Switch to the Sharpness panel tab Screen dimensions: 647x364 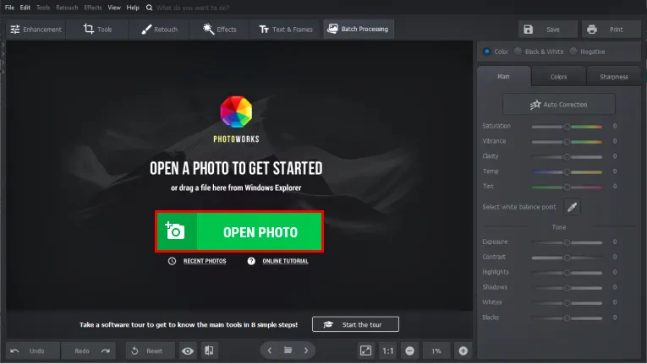point(613,77)
